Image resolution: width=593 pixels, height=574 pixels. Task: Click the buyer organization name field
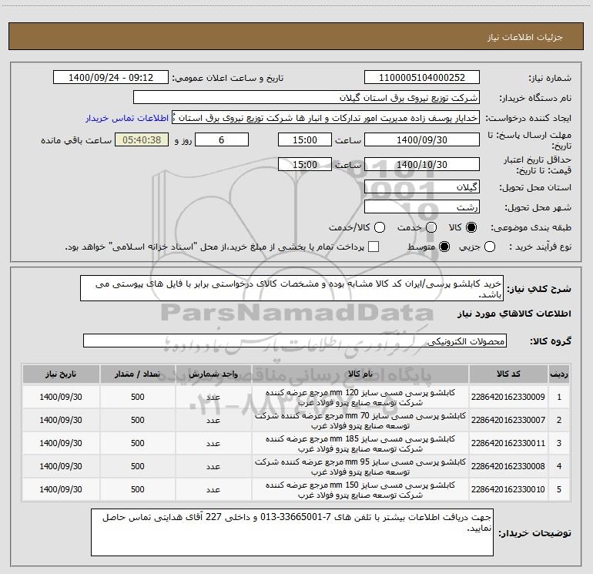pos(307,98)
